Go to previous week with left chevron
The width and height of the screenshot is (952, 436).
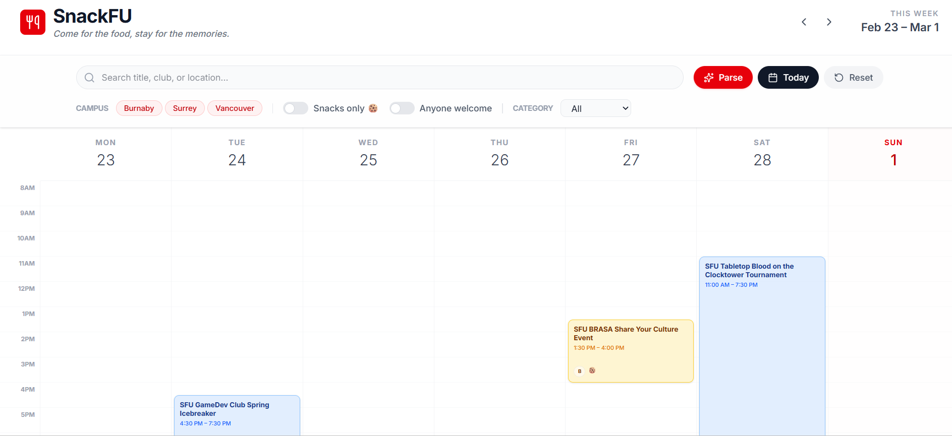click(804, 22)
